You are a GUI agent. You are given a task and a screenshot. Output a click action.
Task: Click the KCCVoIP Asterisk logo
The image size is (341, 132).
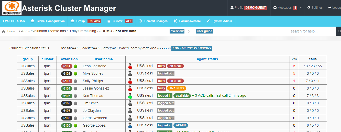click(x=12, y=8)
